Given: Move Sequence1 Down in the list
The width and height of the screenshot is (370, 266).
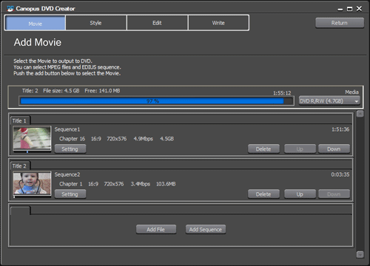Looking at the screenshot, I should click(x=334, y=149).
